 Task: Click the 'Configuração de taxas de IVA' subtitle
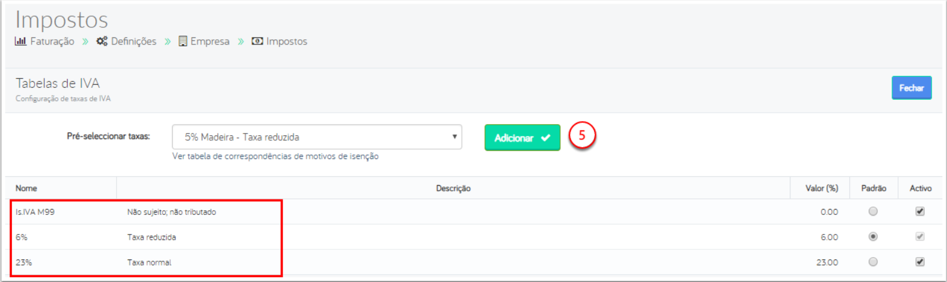(x=63, y=99)
